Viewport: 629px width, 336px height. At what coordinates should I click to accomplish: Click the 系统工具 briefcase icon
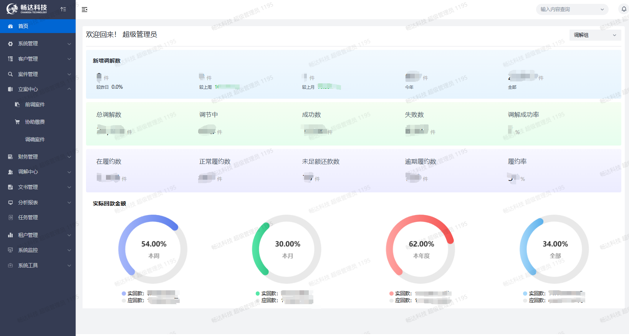pos(10,265)
